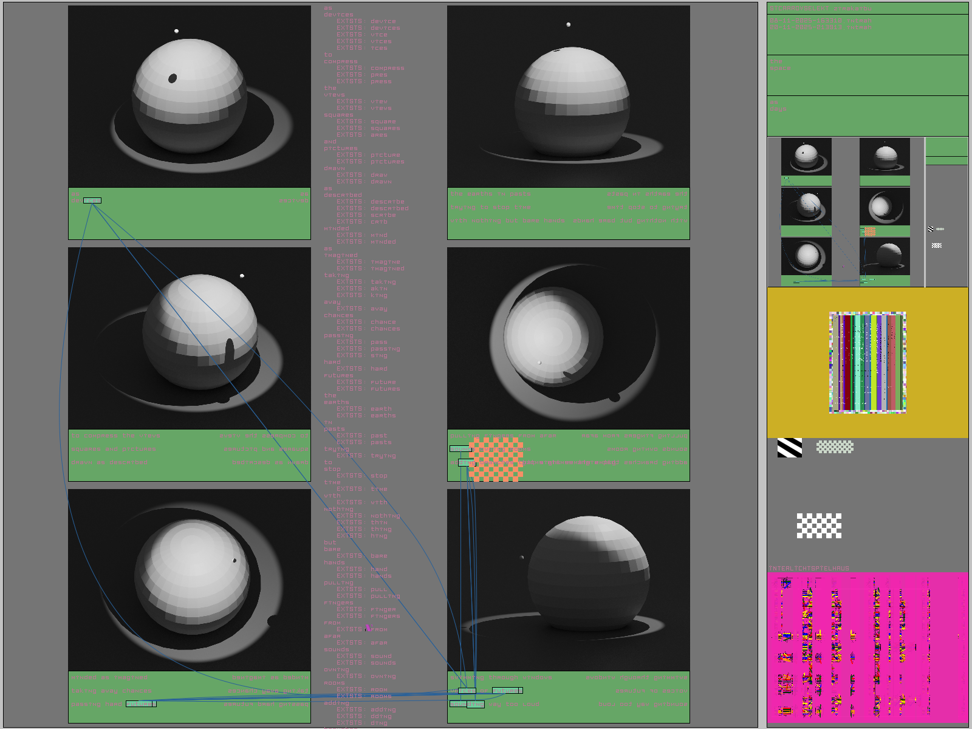Screen dimensions: 972x729
Task: Click the top-right large sphere render
Action: coord(568,97)
